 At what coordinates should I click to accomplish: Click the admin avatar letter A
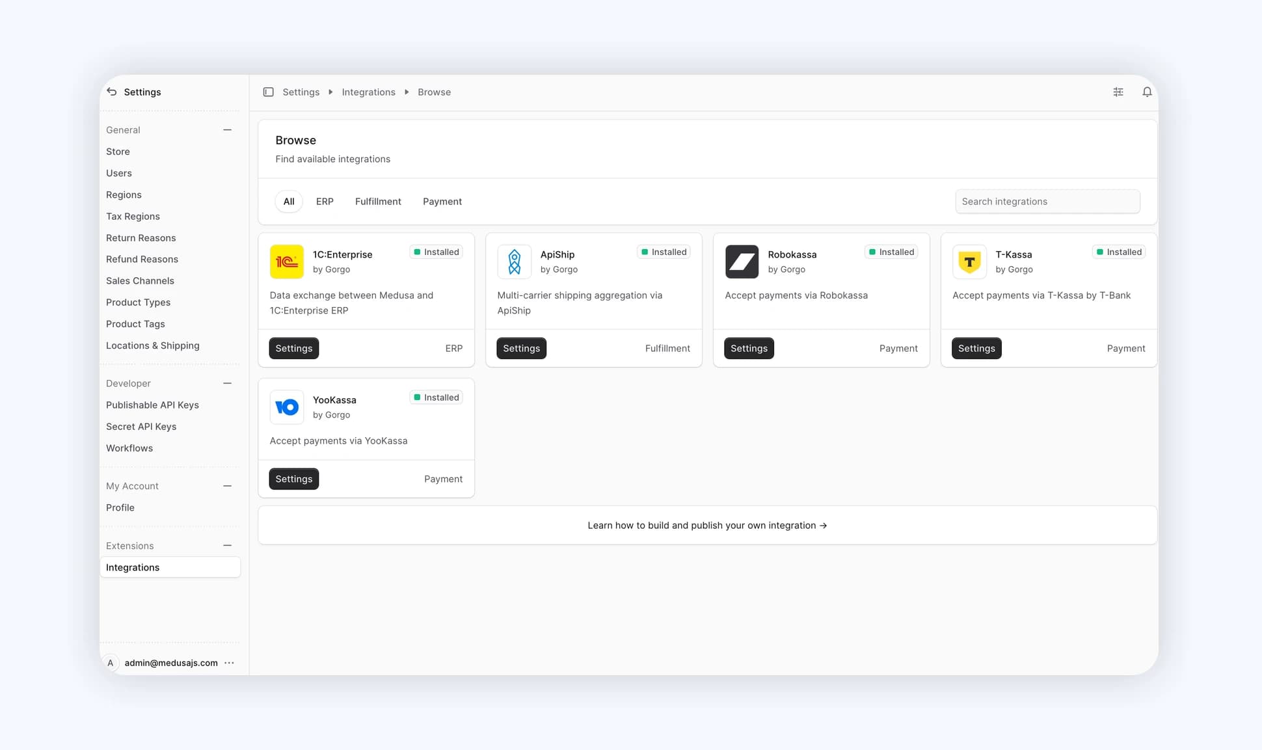pos(110,663)
